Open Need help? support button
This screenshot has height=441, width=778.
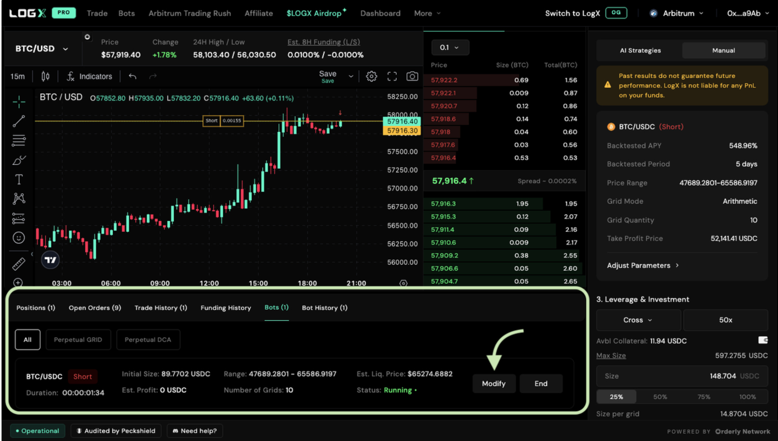tap(194, 431)
